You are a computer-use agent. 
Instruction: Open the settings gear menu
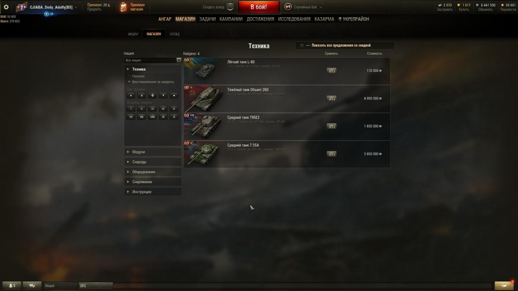point(6,7)
